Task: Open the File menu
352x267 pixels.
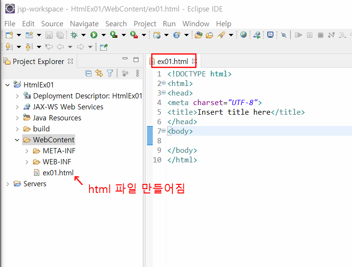Action: click(10, 24)
